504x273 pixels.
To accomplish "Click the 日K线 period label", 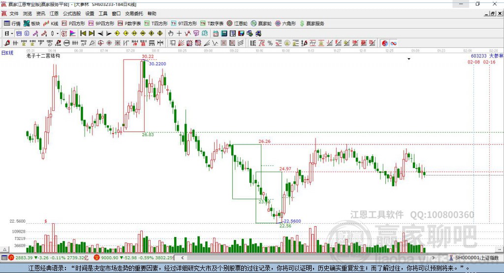I will 7,53.
